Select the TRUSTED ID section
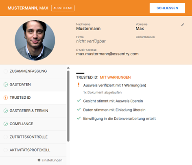The height and width of the screenshot is (165, 192). (x=33, y=98)
